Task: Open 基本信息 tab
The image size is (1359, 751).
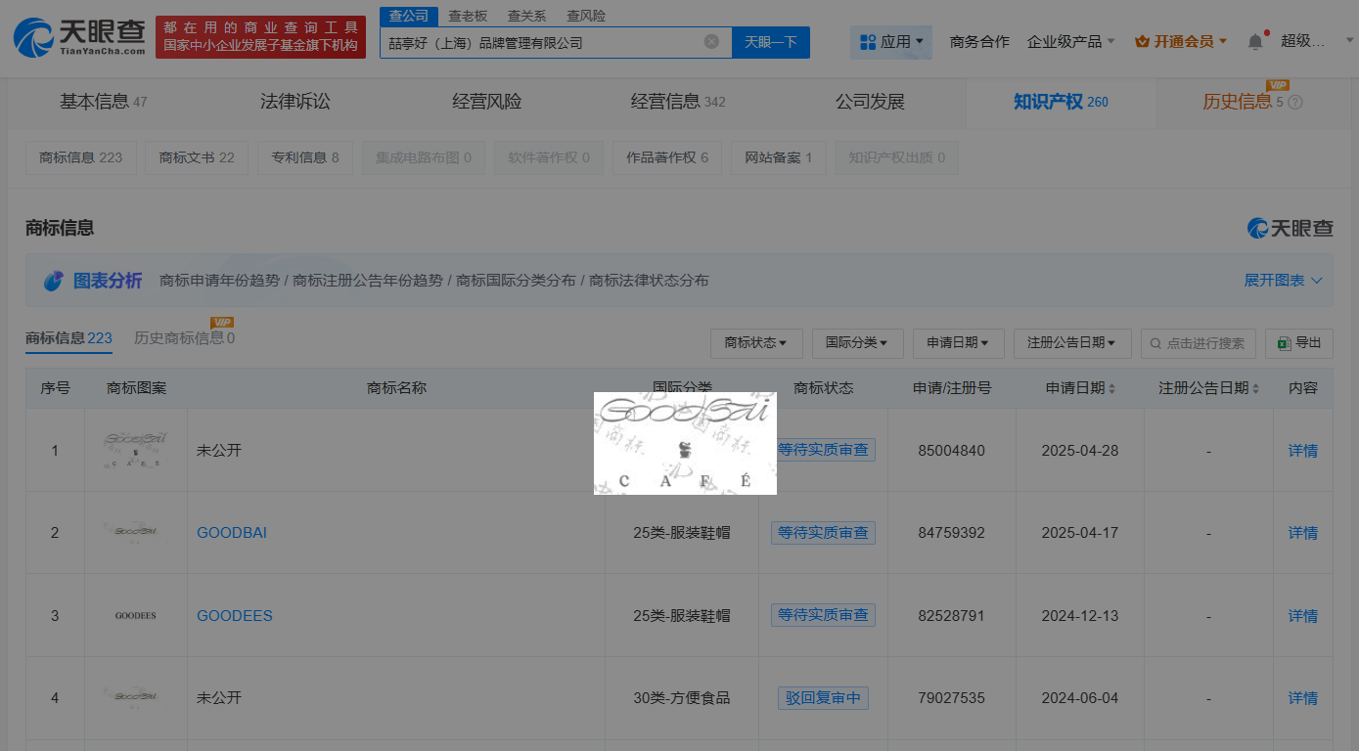Action: click(103, 102)
